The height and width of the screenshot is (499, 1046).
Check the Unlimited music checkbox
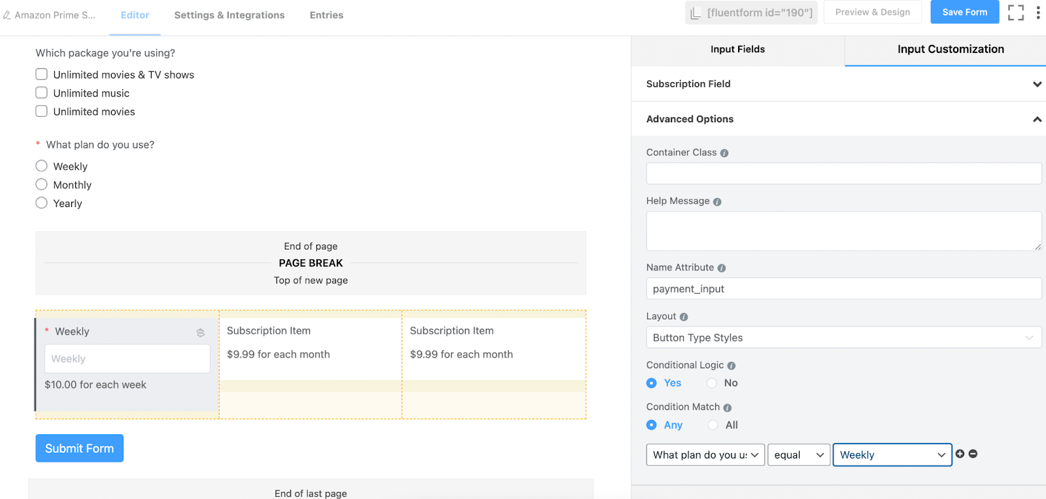pos(42,93)
